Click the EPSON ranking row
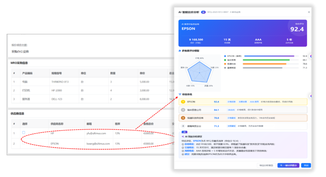This screenshot has width=326, height=177. [243, 102]
